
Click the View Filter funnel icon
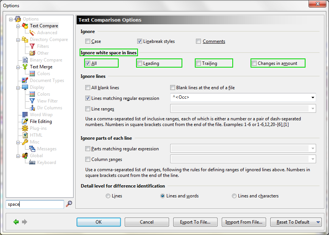pyautogui.click(x=32, y=101)
